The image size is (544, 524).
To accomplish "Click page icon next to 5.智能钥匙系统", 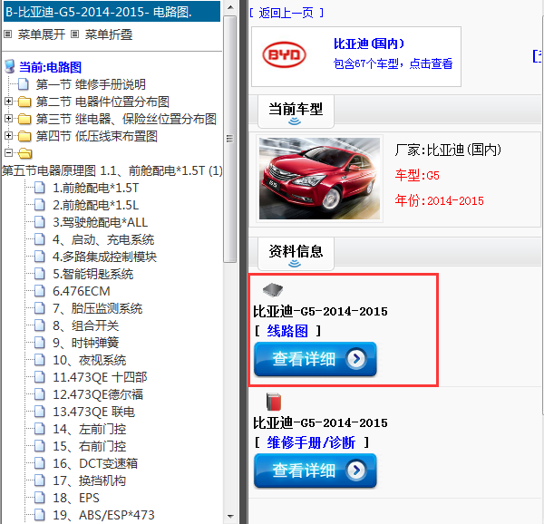I will coord(40,274).
